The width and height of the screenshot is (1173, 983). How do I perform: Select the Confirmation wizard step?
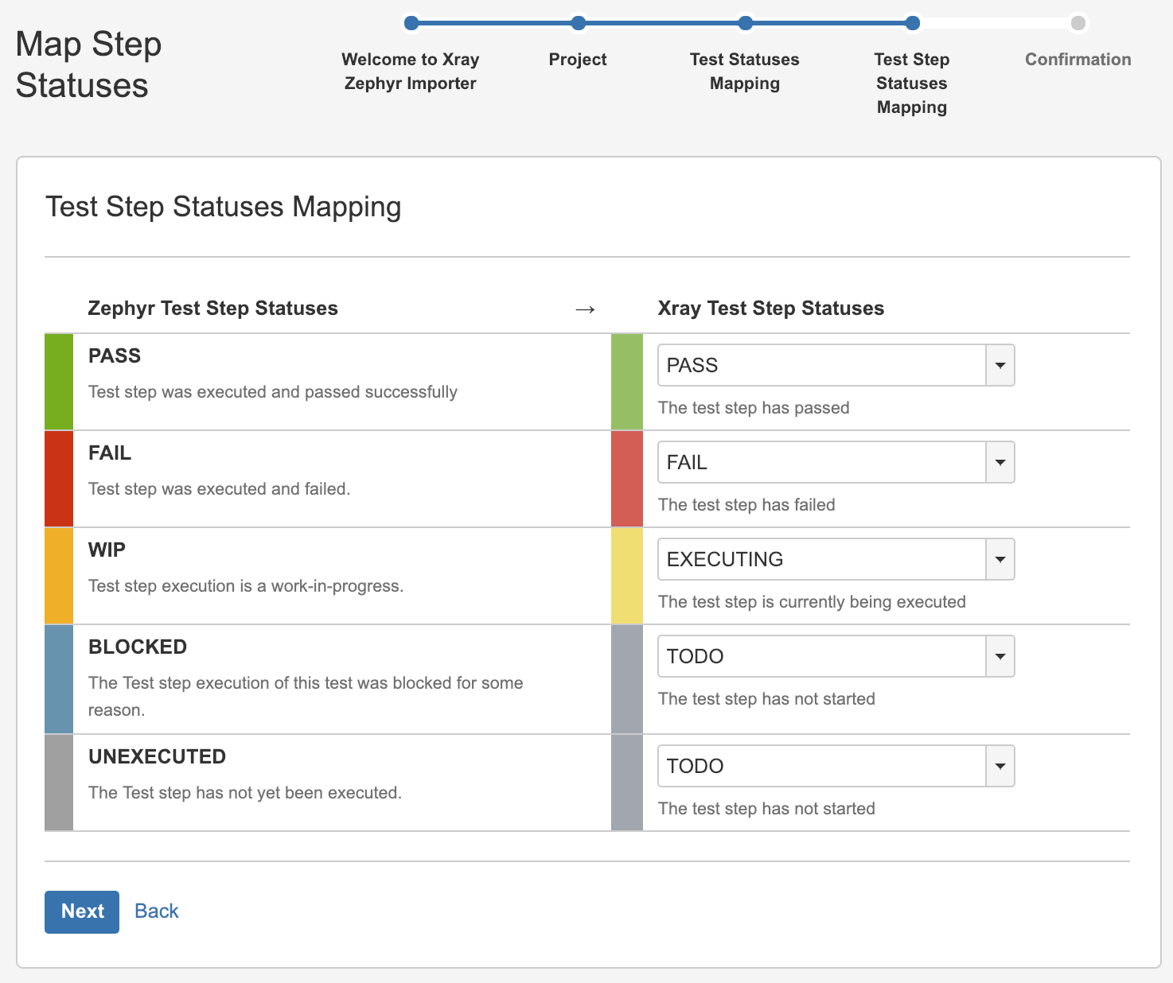(x=1078, y=60)
